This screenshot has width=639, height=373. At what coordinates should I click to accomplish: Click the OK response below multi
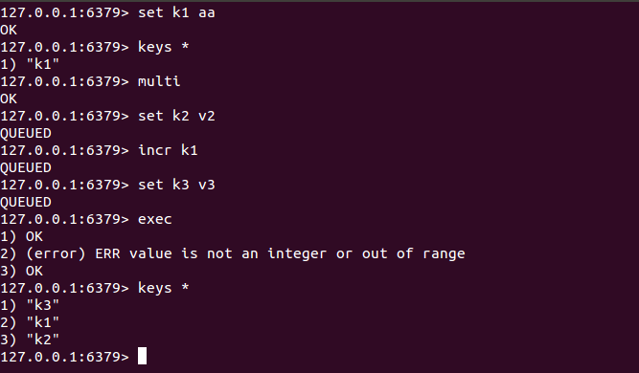point(9,99)
